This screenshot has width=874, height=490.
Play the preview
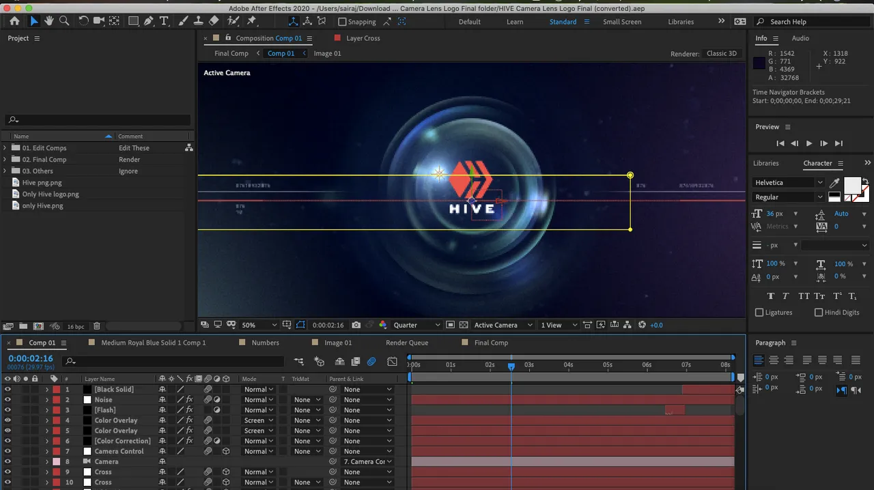coord(809,143)
